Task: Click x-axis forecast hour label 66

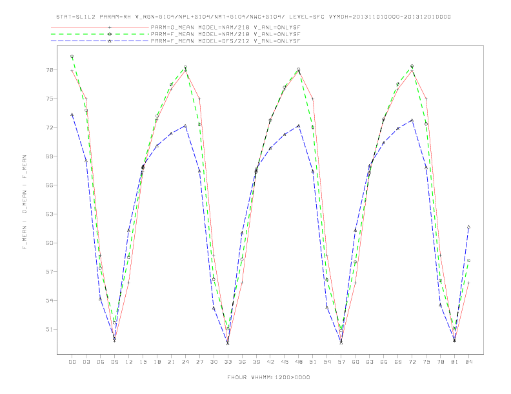Action: [384, 362]
